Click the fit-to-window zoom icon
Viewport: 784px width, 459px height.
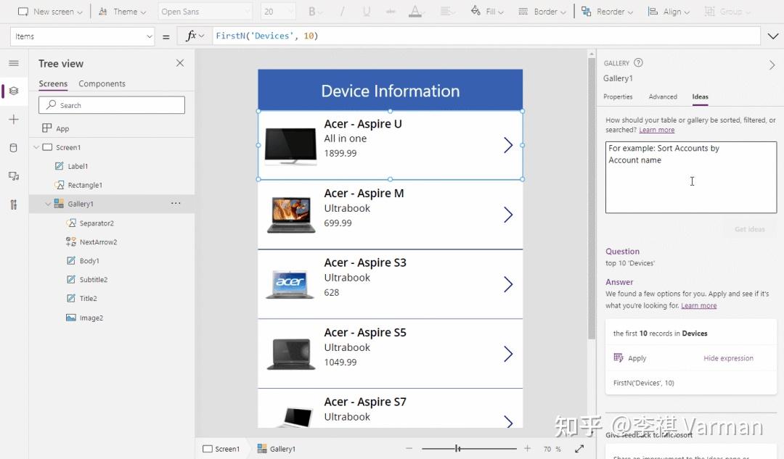pyautogui.click(x=579, y=448)
